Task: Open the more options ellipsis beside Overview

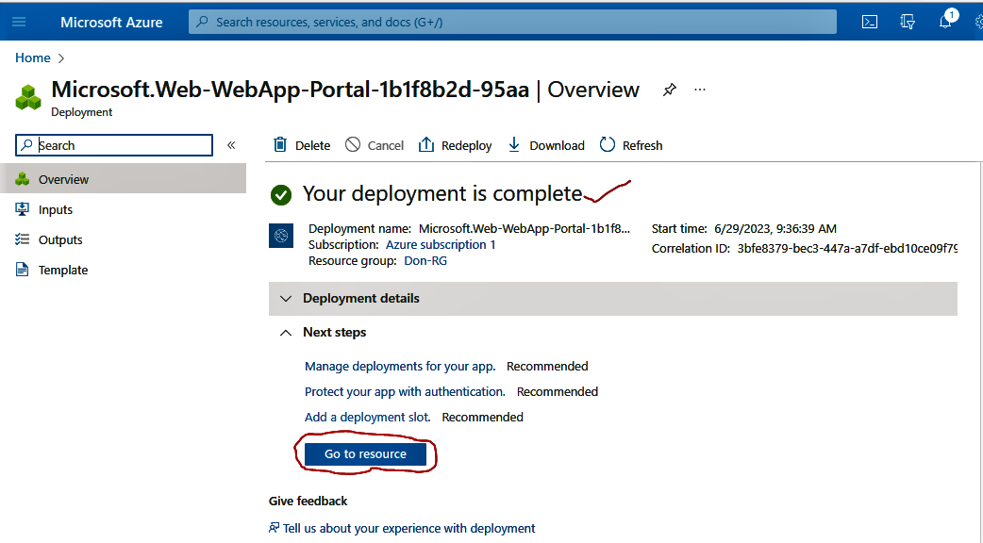Action: pyautogui.click(x=700, y=90)
